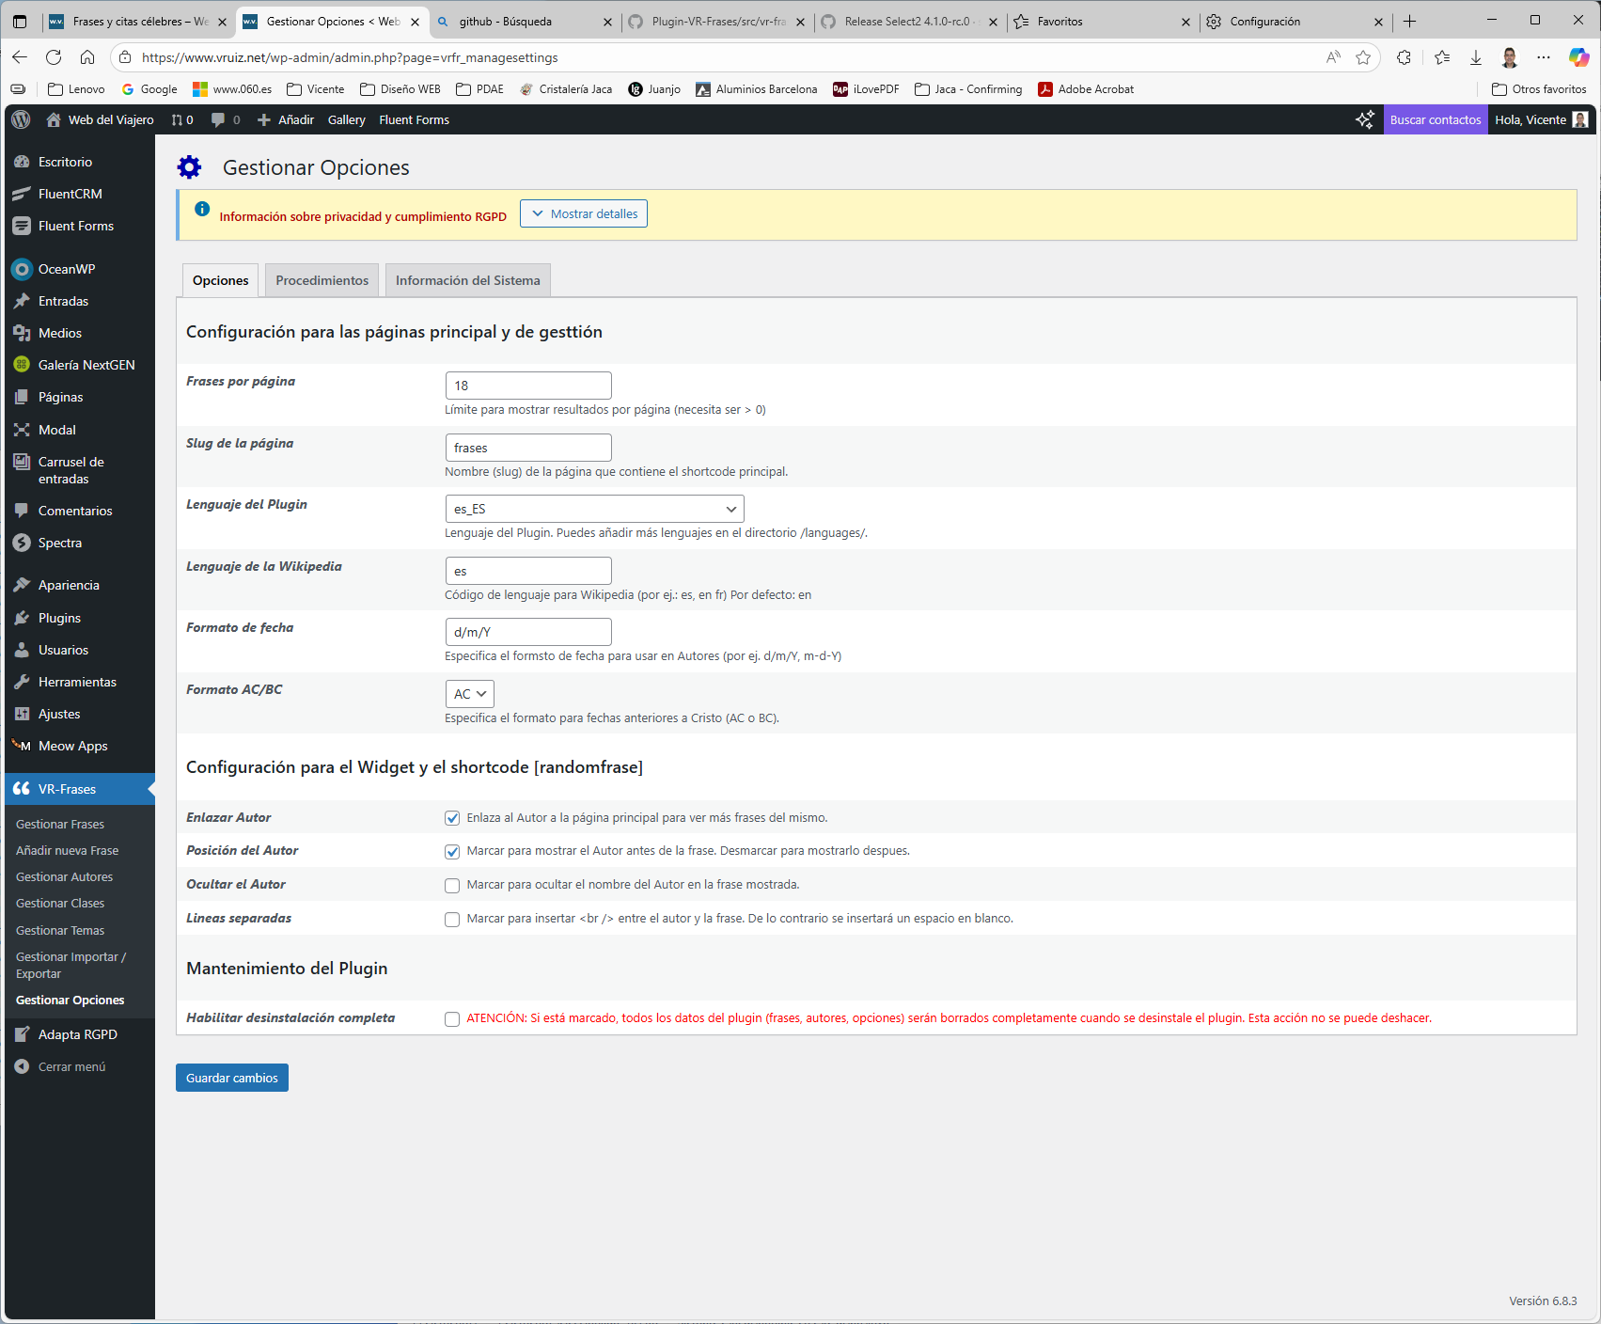This screenshot has width=1601, height=1324.
Task: Click the Buscar contactos button
Action: [x=1434, y=119]
